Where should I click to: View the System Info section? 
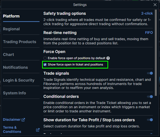click(x=14, y=93)
